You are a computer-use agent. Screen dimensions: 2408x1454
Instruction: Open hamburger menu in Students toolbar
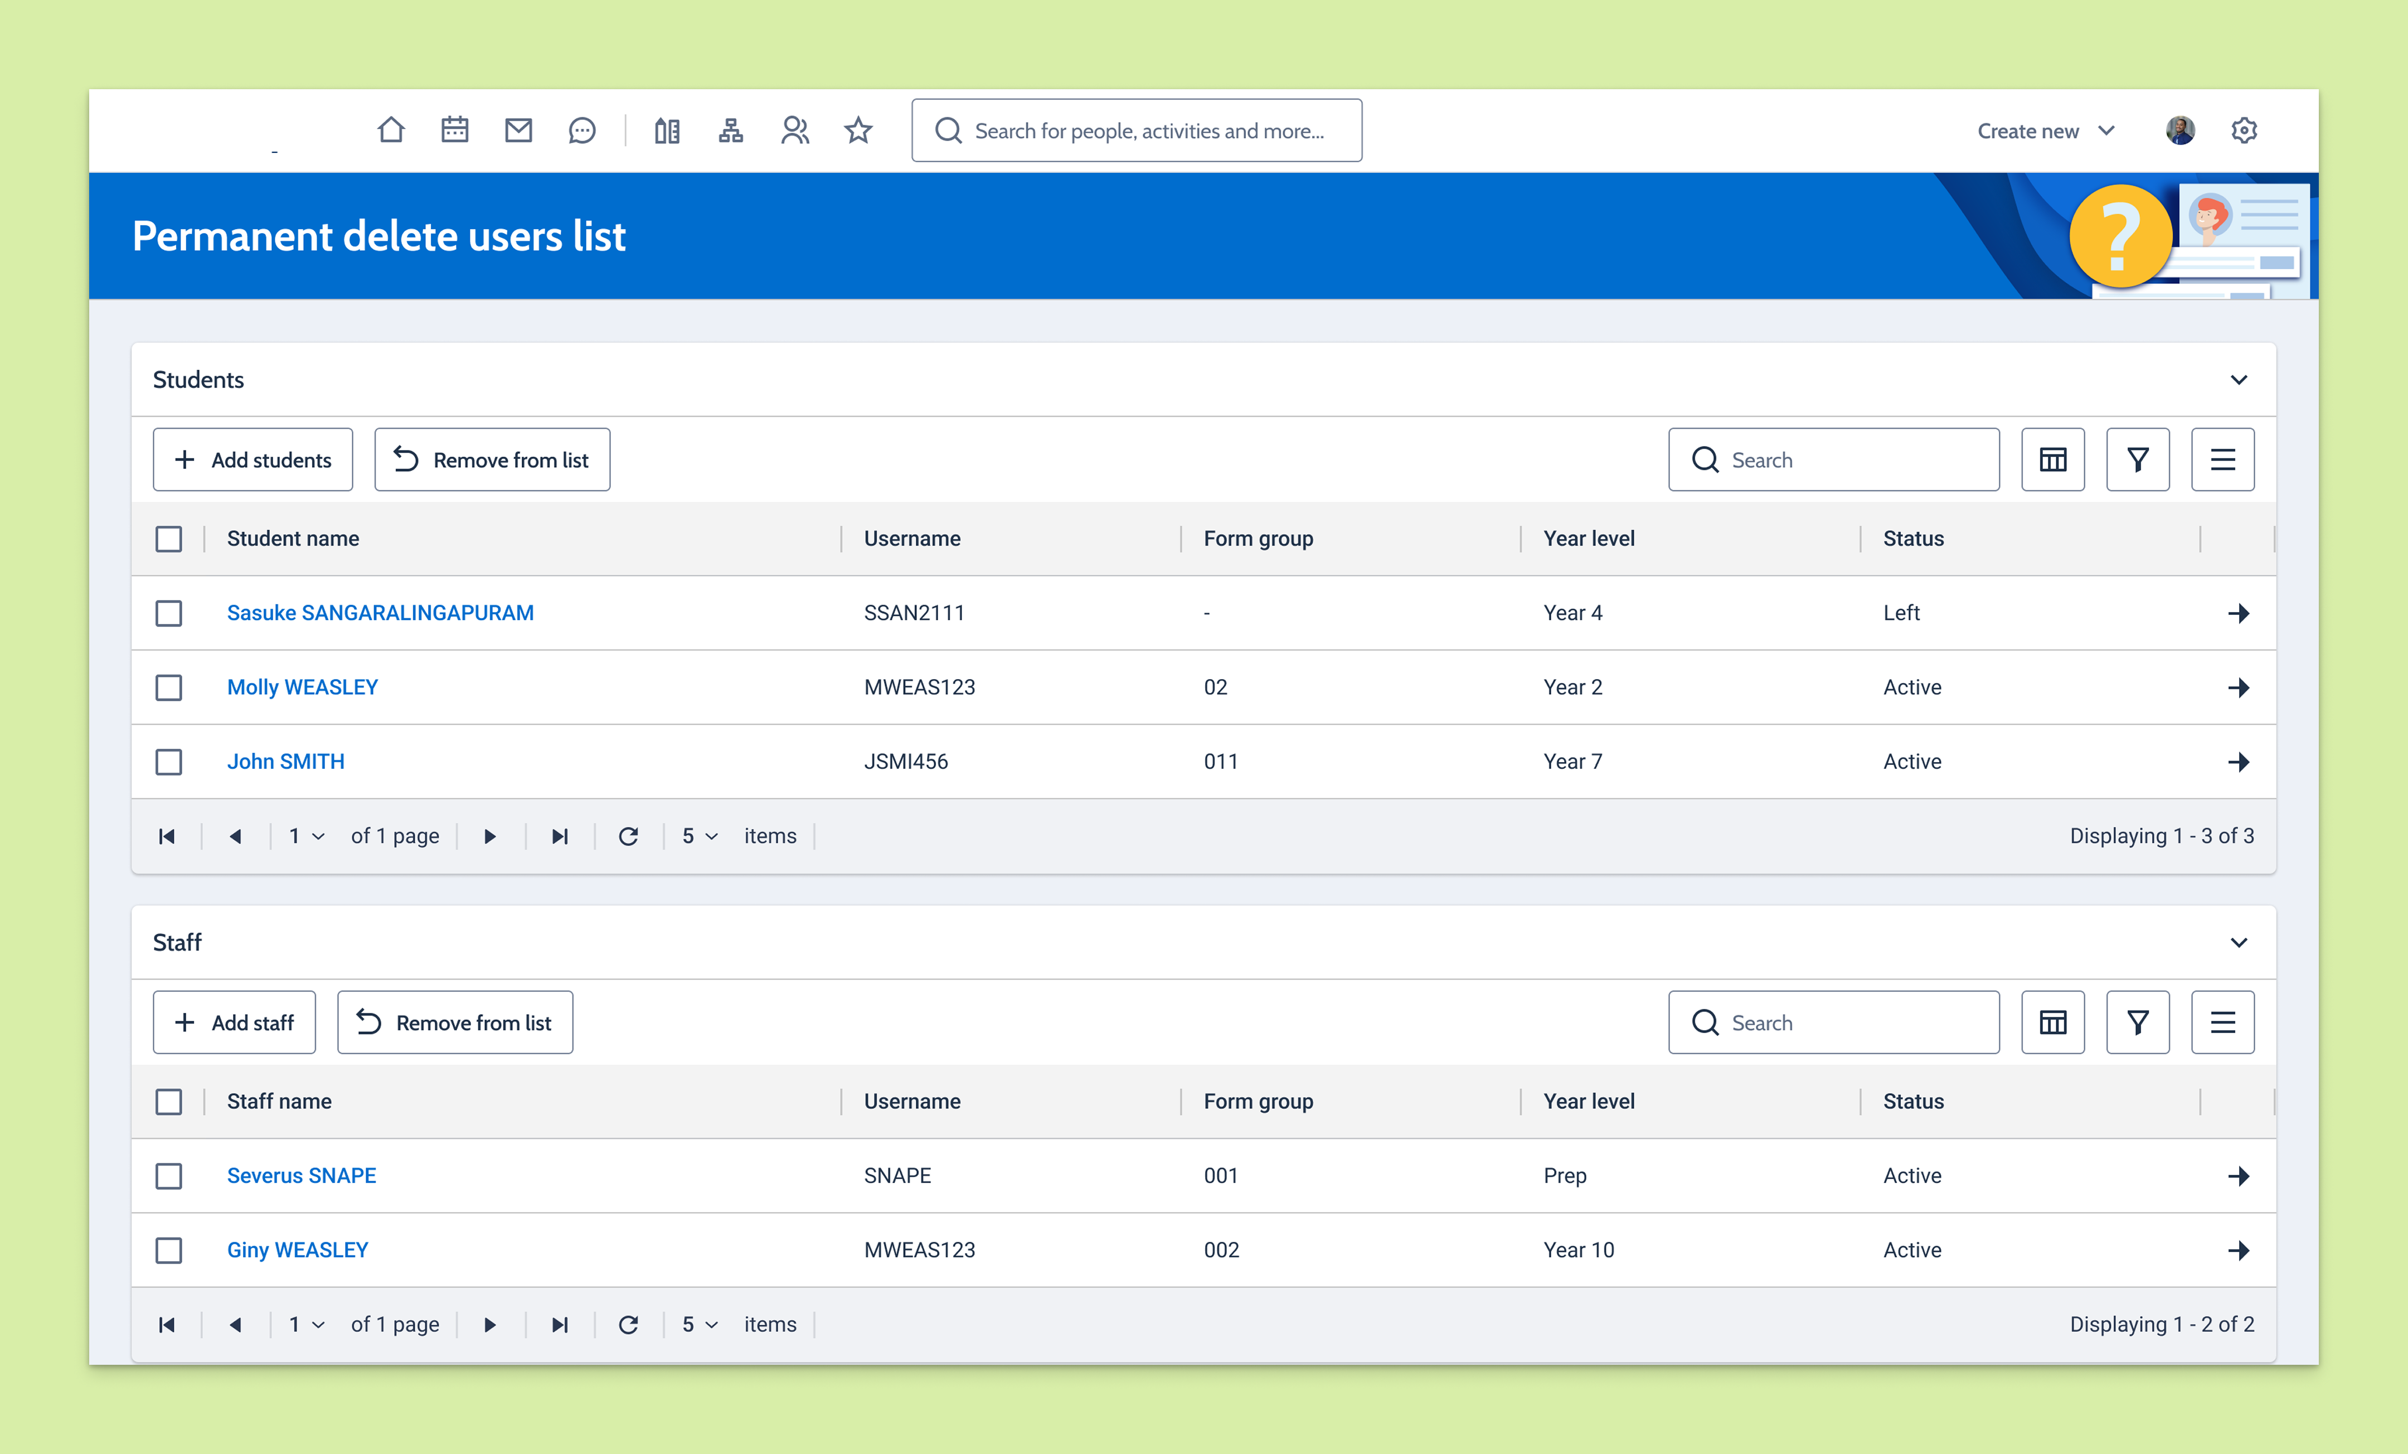(2222, 459)
